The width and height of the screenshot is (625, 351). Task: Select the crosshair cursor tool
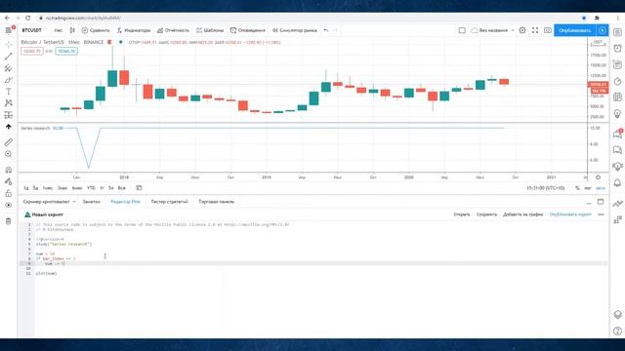coord(9,45)
